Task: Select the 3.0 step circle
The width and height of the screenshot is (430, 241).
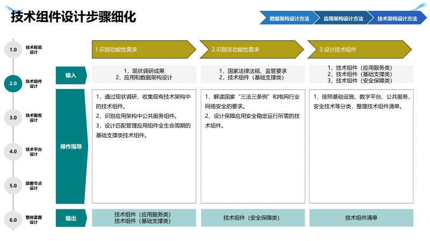Action: click(13, 117)
